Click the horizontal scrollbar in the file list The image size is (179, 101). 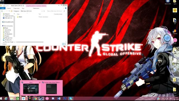[30, 42]
